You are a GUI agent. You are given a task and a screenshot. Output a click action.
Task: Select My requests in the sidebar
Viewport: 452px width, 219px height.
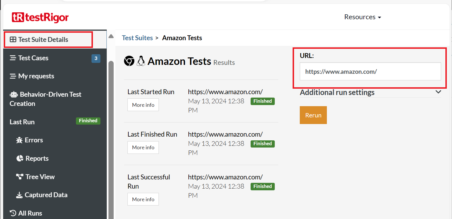tap(36, 76)
